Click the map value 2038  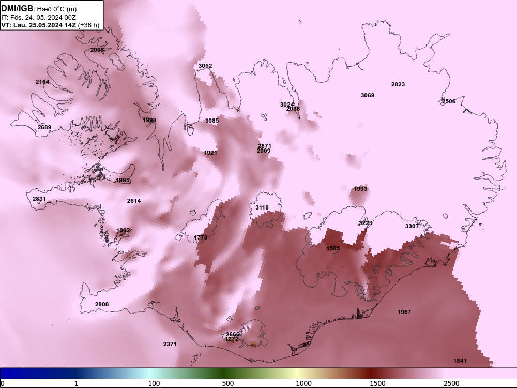[293, 109]
